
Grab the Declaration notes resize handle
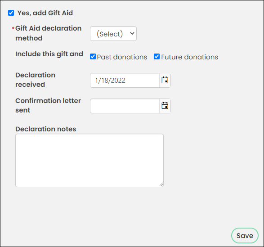coord(161,184)
